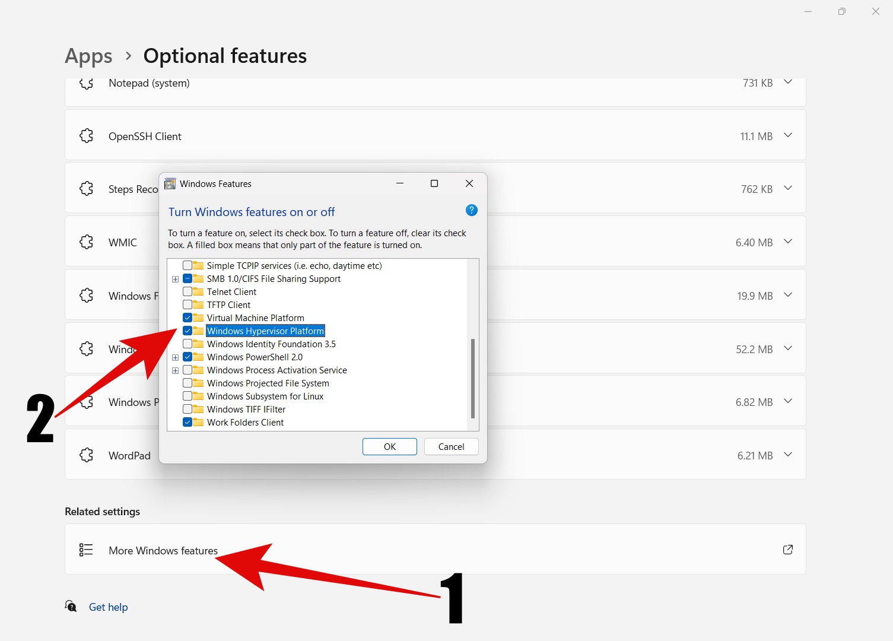Click the folder icon beside Windows PowerShell 2.0
Image resolution: width=893 pixels, height=641 pixels.
coord(198,357)
